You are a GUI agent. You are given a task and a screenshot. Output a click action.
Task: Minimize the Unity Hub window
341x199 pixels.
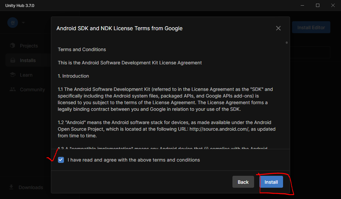click(302, 6)
